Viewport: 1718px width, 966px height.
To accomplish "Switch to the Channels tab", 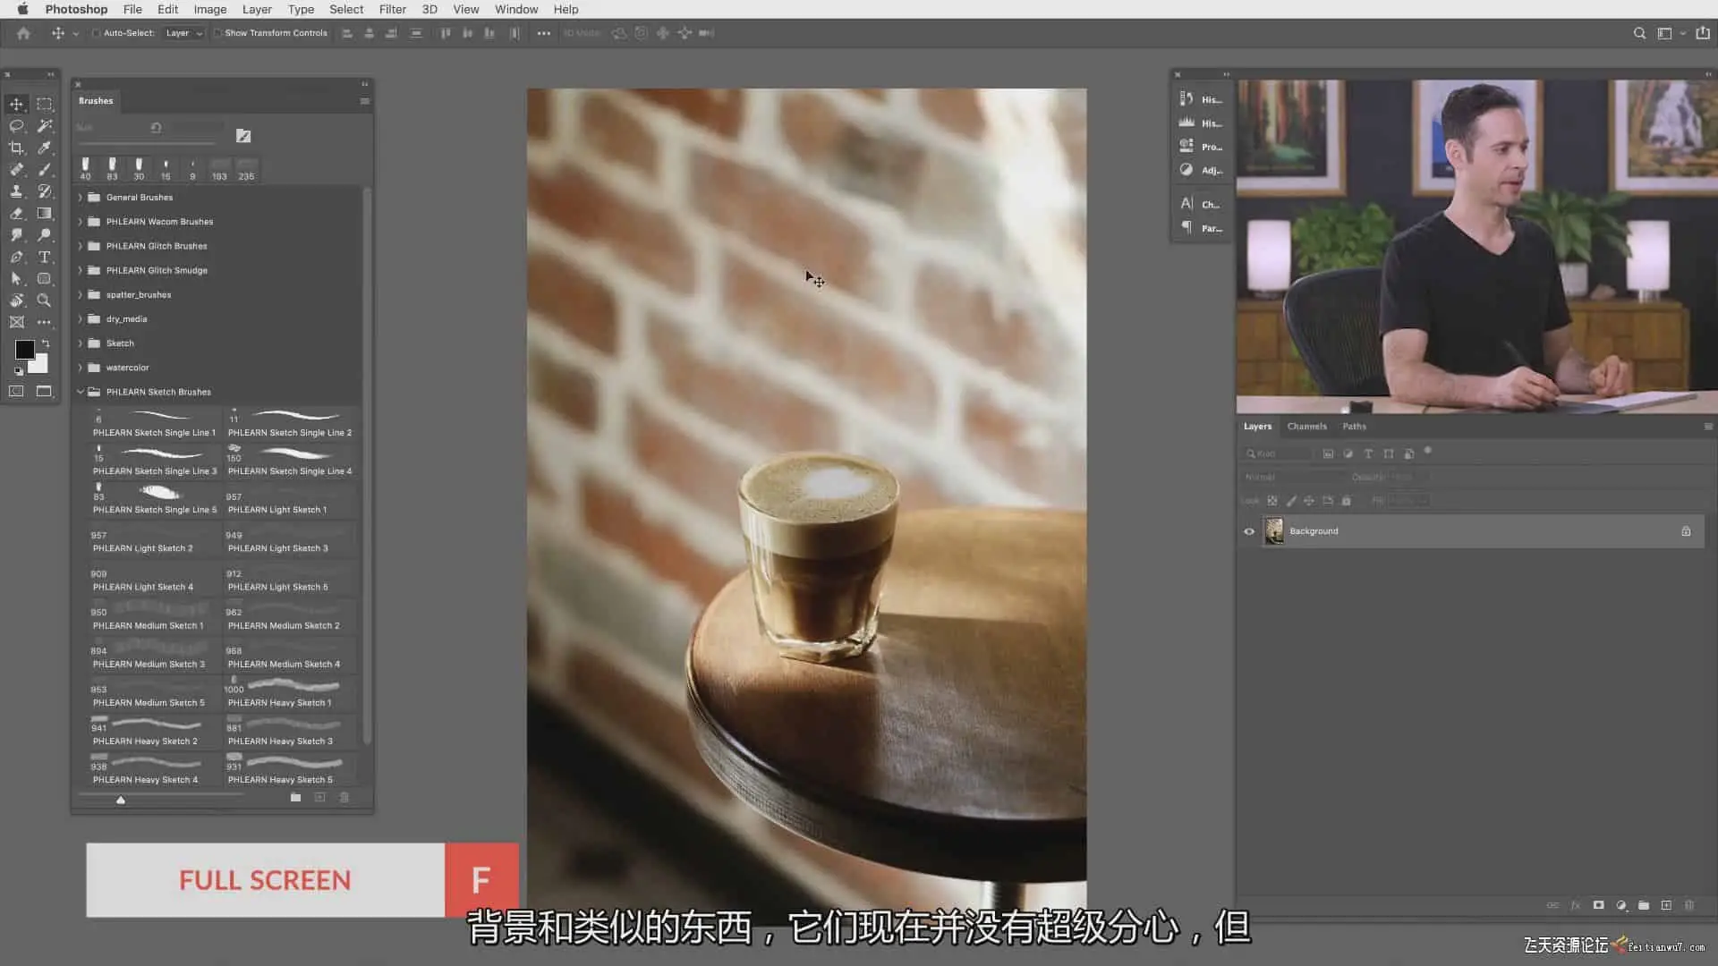I will coord(1306,427).
